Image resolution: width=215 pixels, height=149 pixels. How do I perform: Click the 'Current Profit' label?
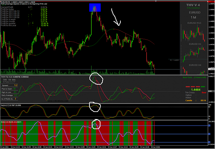tap(7, 7)
